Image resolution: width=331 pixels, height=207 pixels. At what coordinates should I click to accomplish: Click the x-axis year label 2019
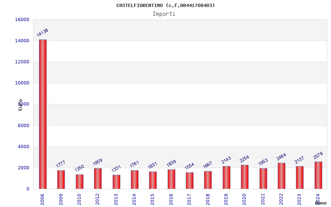coord(226,199)
